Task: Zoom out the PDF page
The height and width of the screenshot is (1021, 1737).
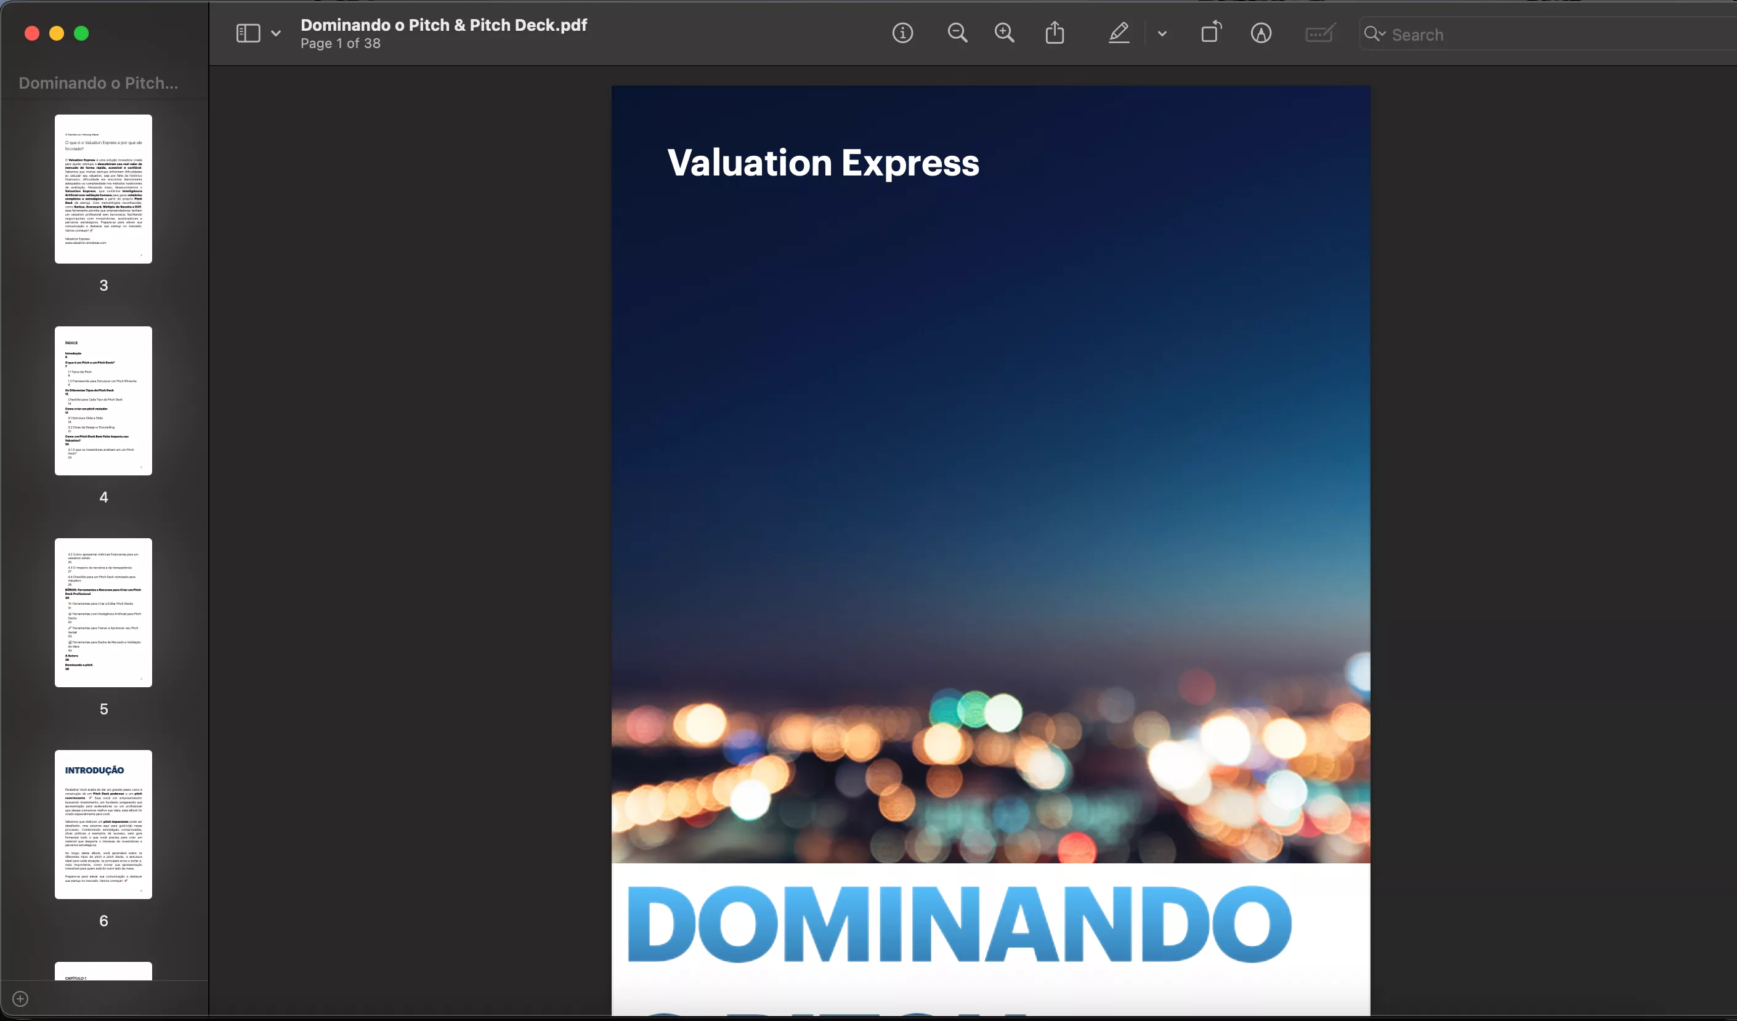Action: 957,33
